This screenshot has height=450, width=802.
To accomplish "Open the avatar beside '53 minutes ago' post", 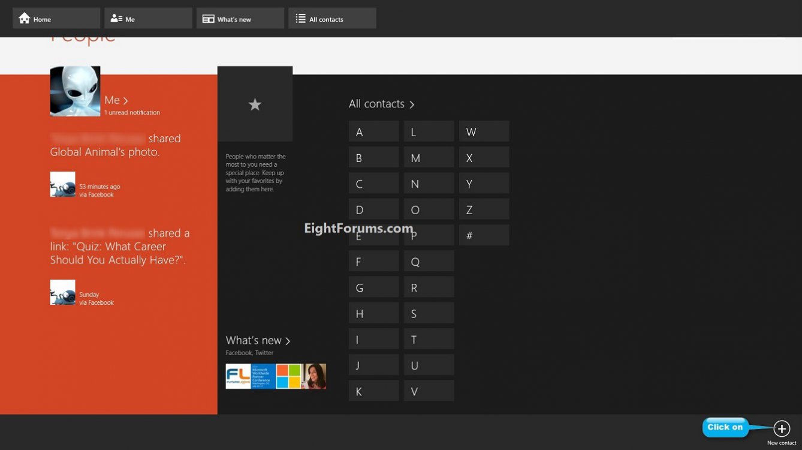I will pyautogui.click(x=63, y=184).
